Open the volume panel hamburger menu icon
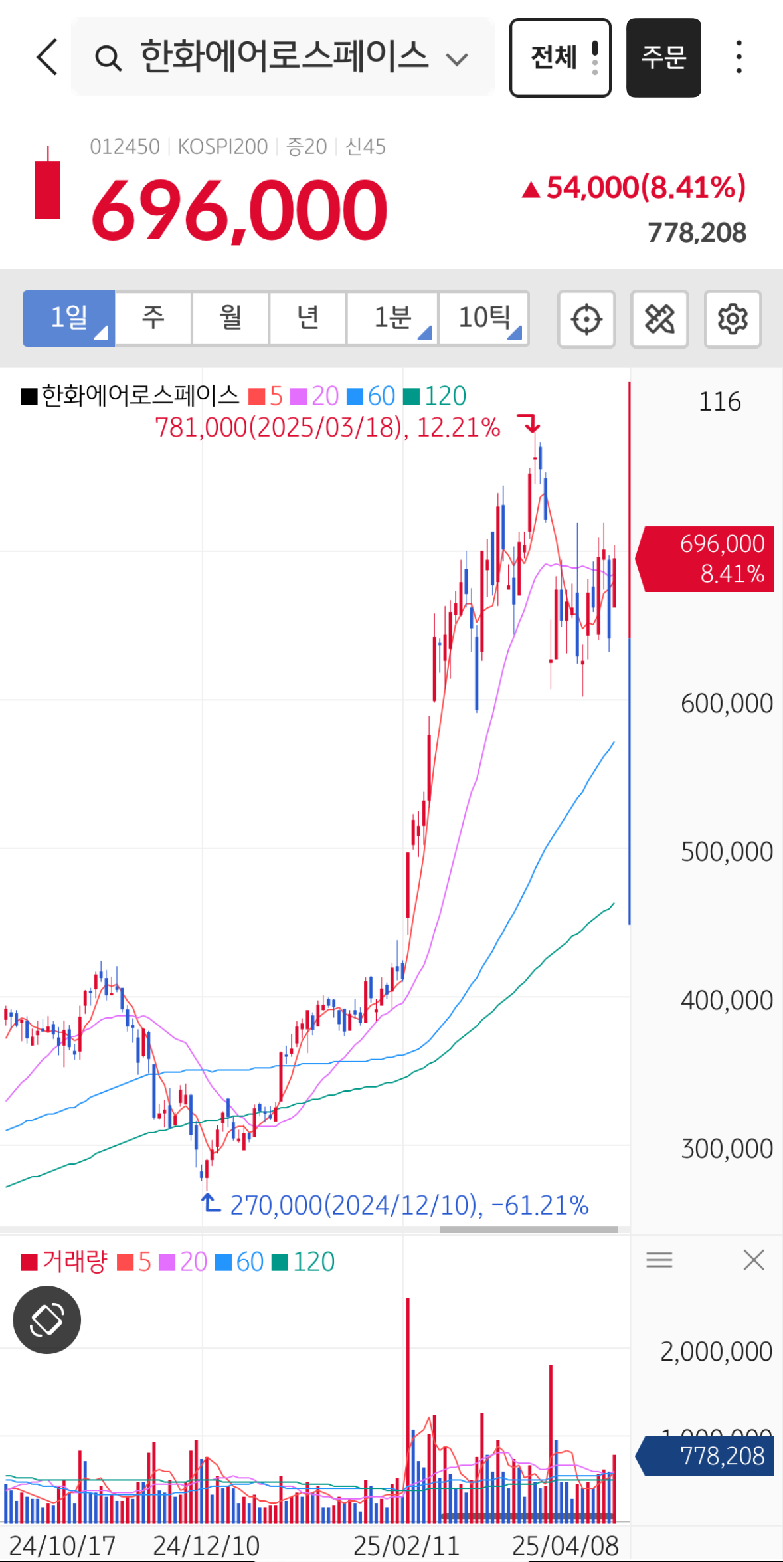783x1562 pixels. coord(659,1260)
